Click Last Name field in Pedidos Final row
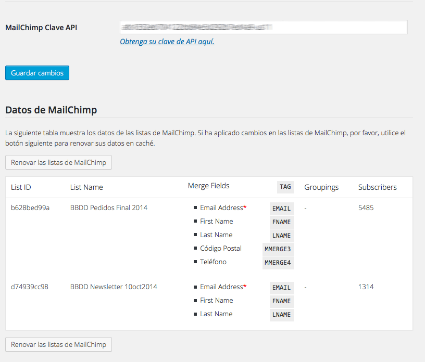Image resolution: width=425 pixels, height=362 pixels. click(x=216, y=235)
